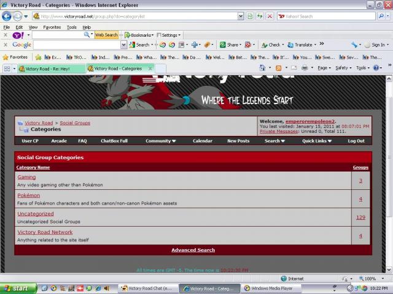Click the Refresh page icon
The image size is (393, 294).
[x=260, y=17]
